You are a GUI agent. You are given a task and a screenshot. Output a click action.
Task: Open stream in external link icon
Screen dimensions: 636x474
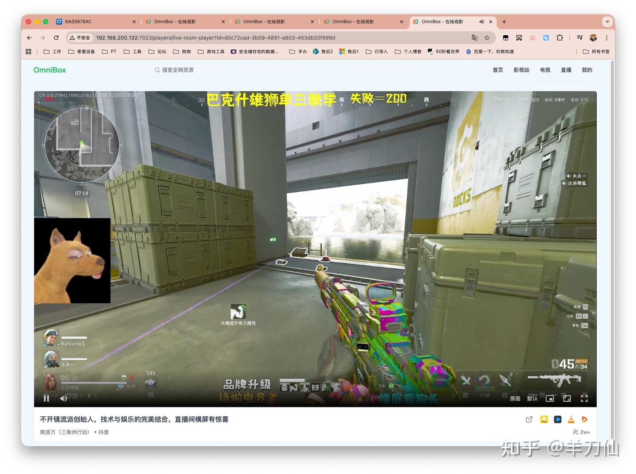pyautogui.click(x=529, y=419)
